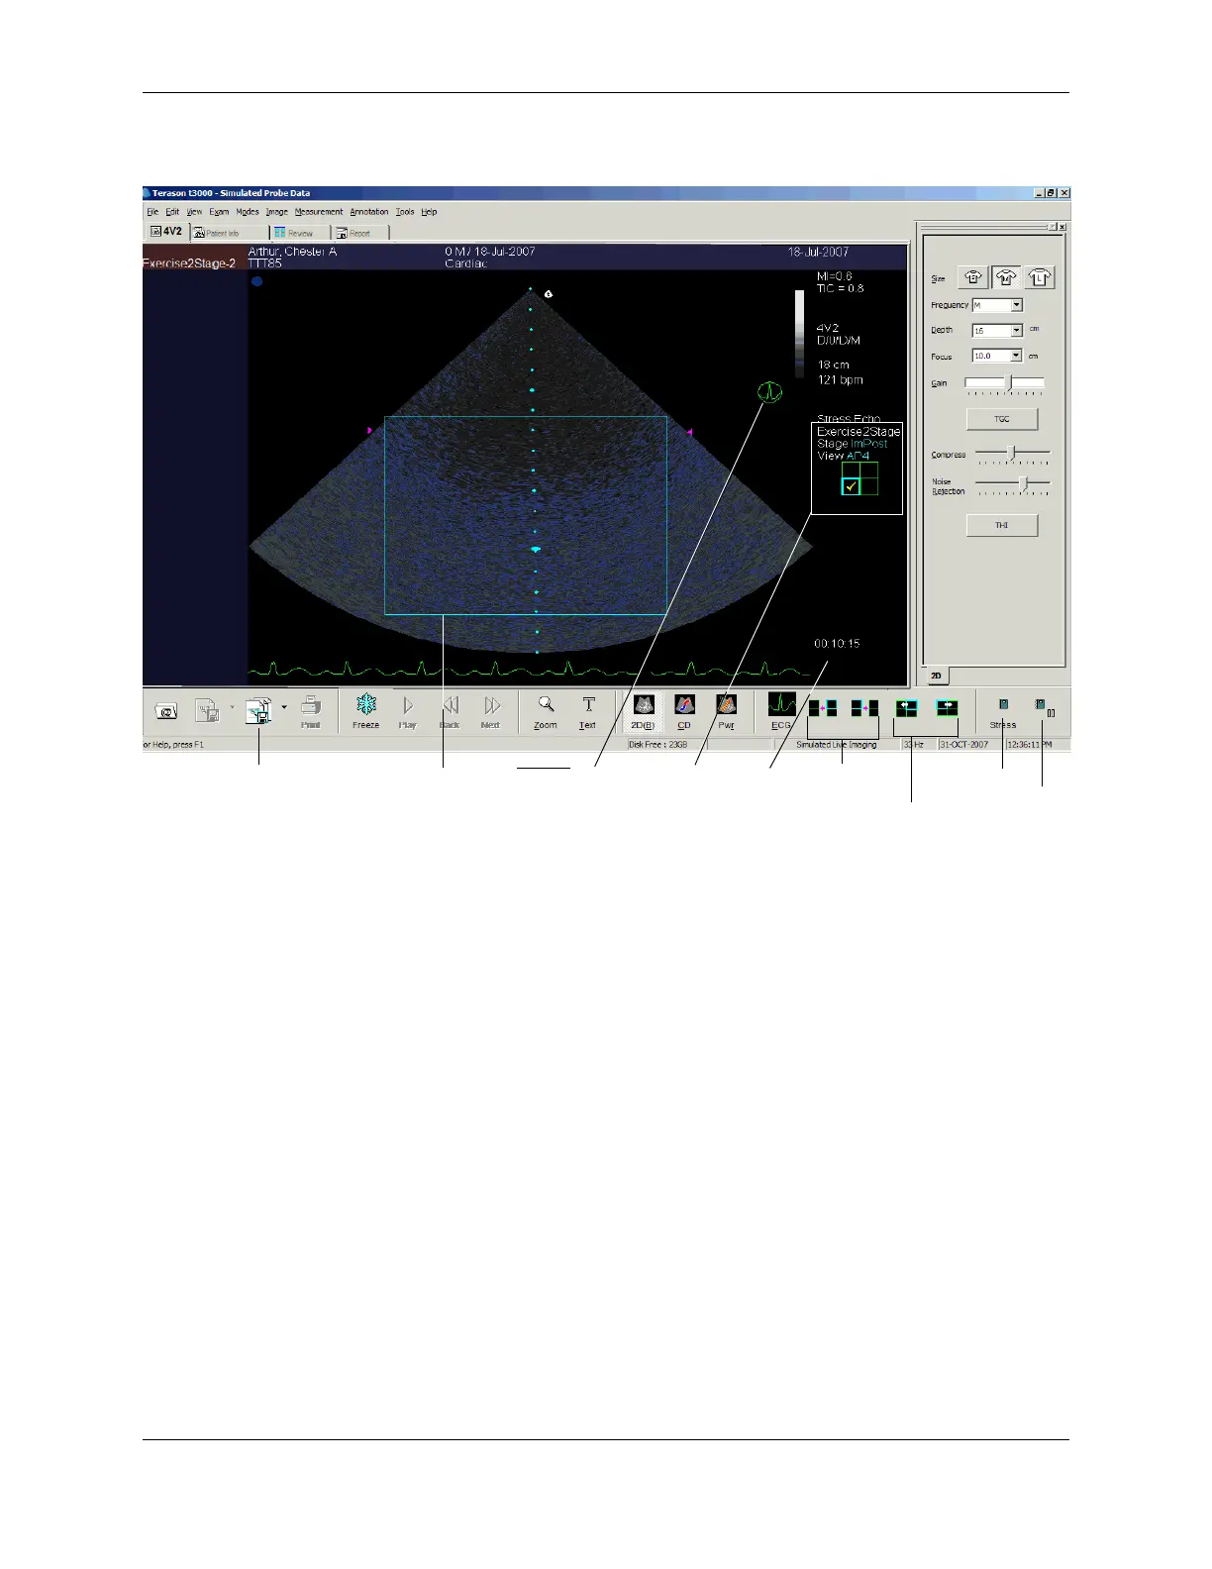1212x1569 pixels.
Task: Open the View menu
Action: tap(195, 212)
